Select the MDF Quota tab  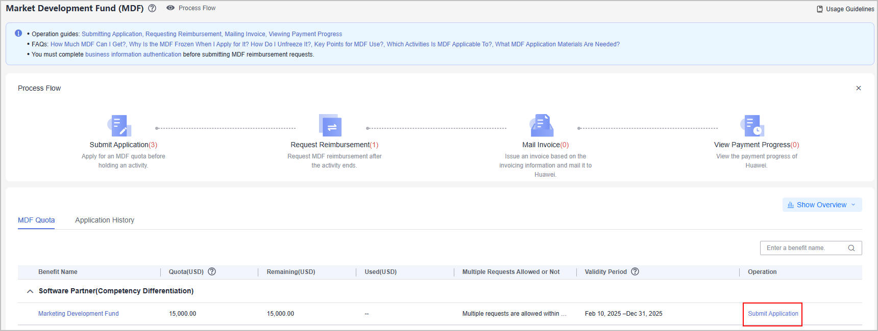[x=36, y=220]
